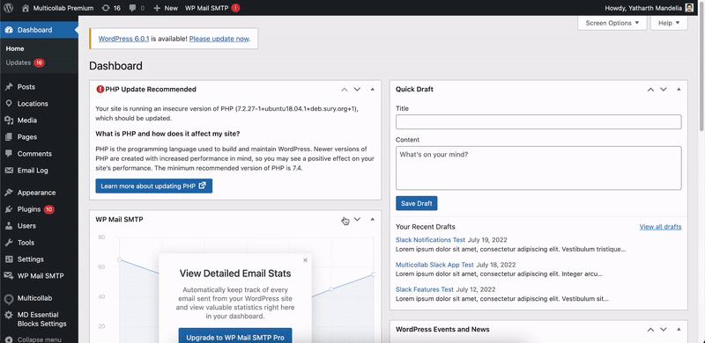Click the WordPress logo in admin bar
The image size is (705, 343).
coord(9,8)
